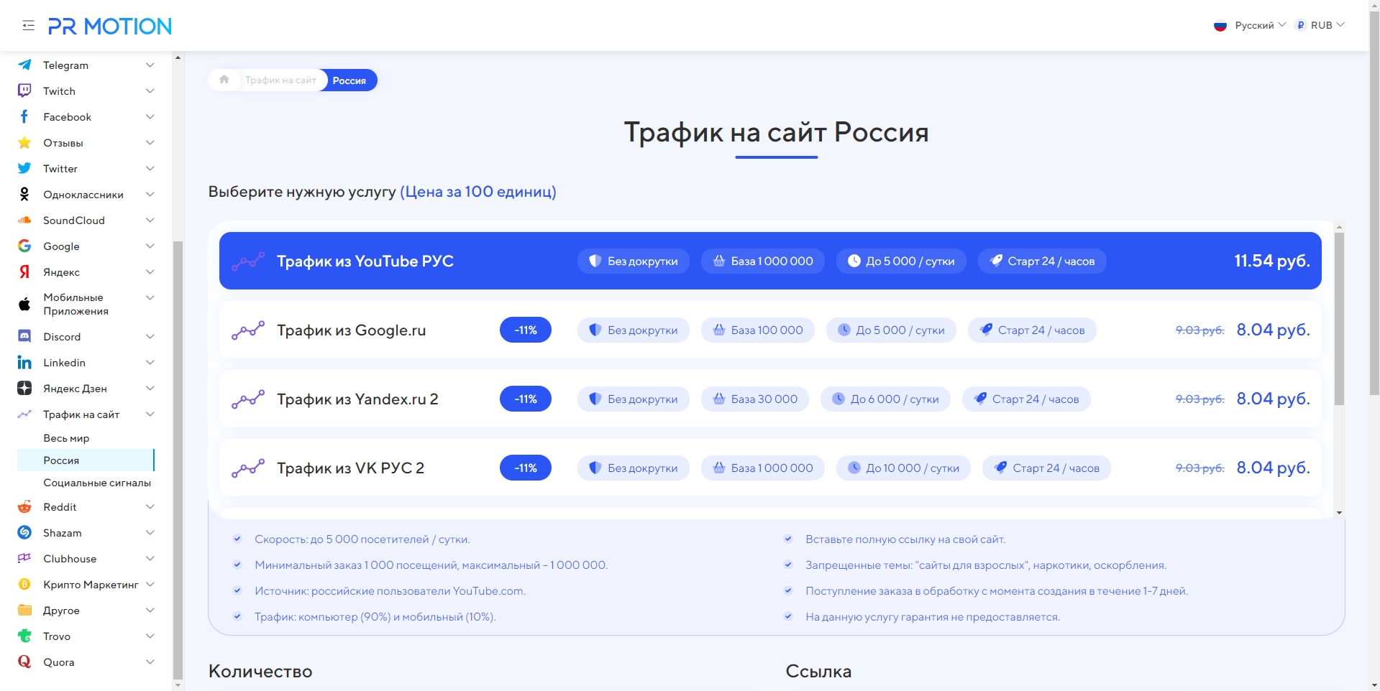
Task: Click the Крипто Маркетинг coin icon
Action: click(24, 584)
